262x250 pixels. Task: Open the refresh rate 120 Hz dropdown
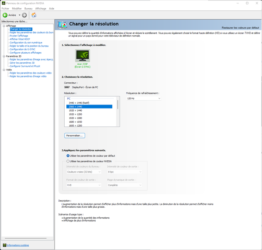click(144, 98)
